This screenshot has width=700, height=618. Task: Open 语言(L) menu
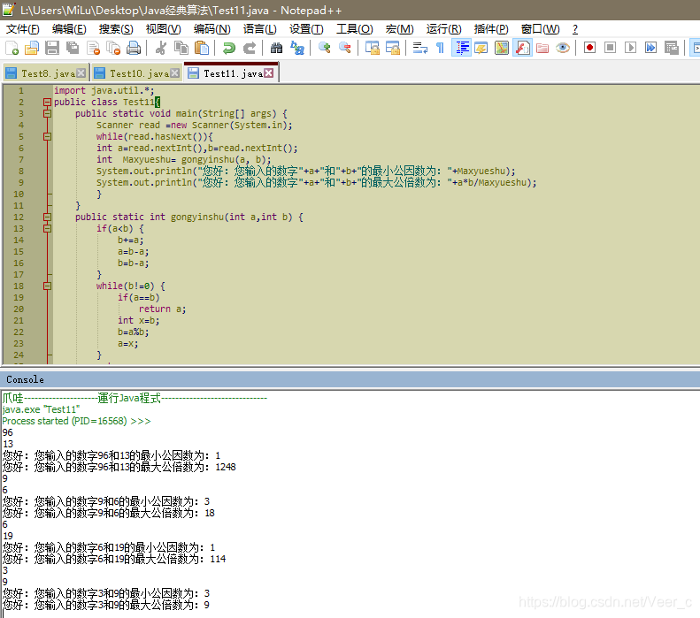[260, 29]
